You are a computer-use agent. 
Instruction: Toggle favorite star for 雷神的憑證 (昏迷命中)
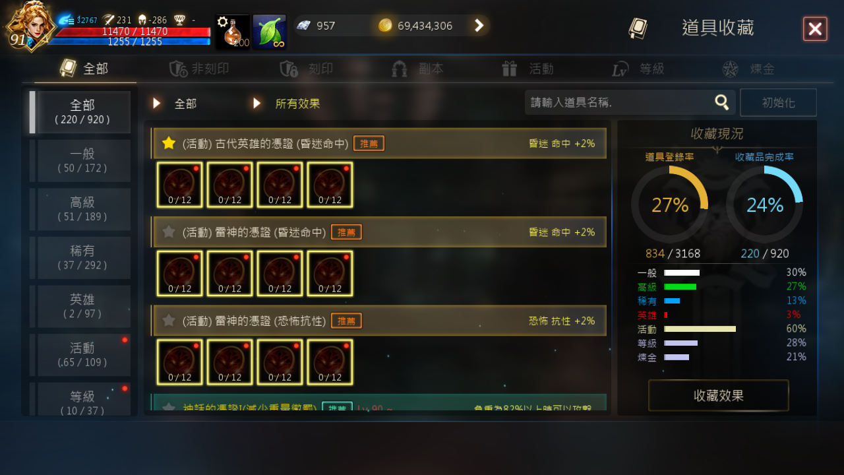(x=169, y=232)
